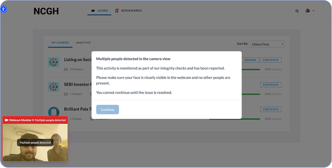
Task: Switch to the Analytics tab
Action: 83,43
